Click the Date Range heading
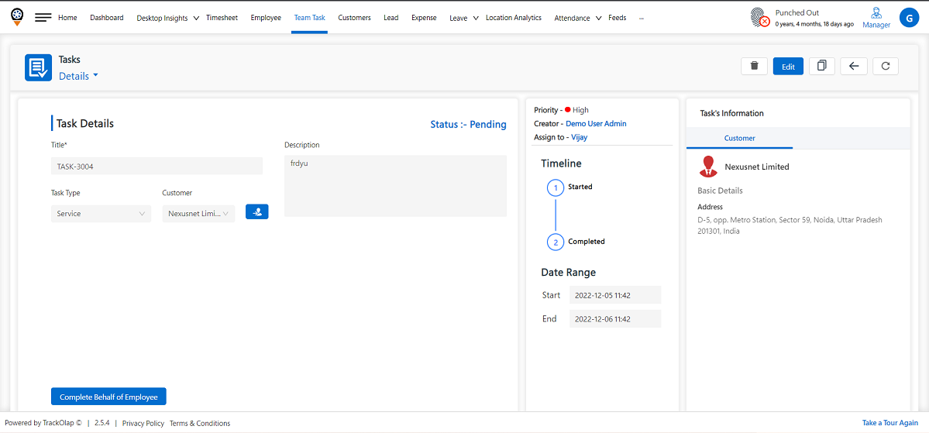 pos(568,273)
